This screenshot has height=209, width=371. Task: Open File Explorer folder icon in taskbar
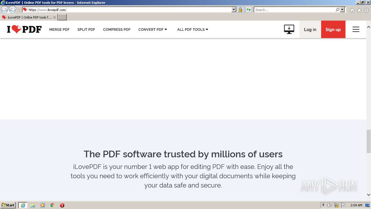point(33,205)
